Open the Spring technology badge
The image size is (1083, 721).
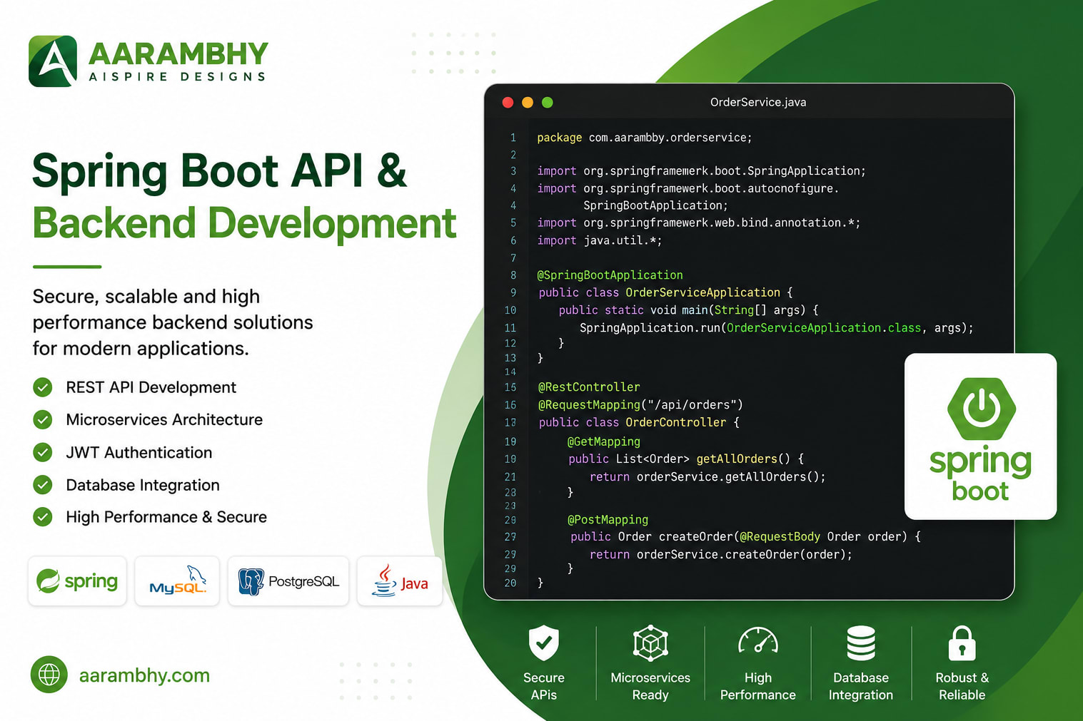click(x=77, y=581)
